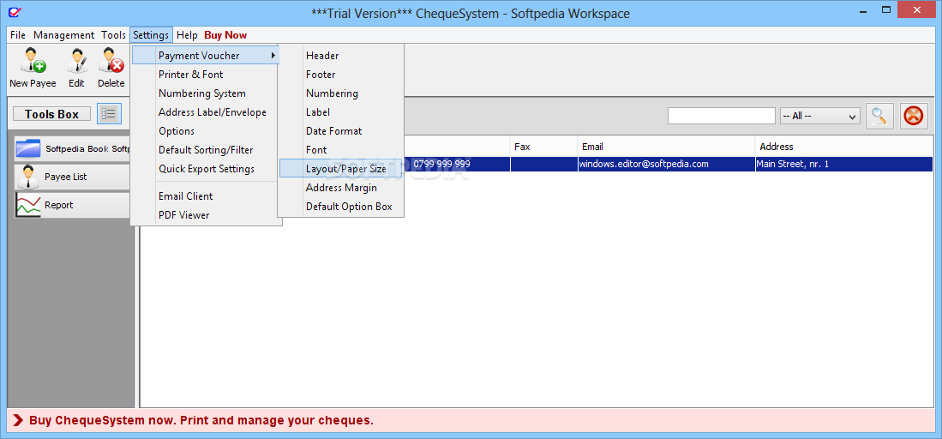
Task: Click the red cancel search icon
Action: (914, 116)
